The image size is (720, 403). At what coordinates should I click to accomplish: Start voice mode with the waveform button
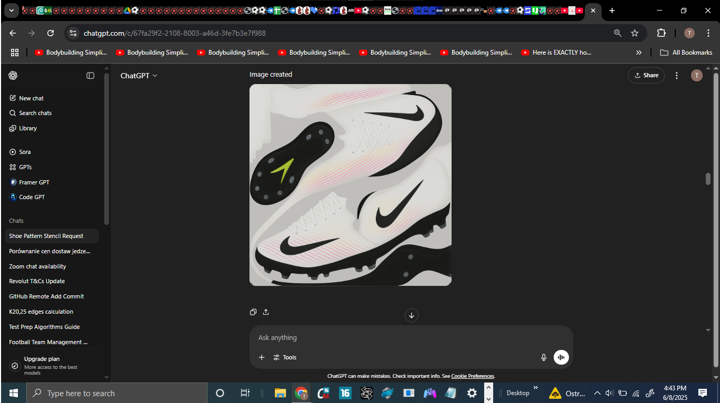click(561, 357)
